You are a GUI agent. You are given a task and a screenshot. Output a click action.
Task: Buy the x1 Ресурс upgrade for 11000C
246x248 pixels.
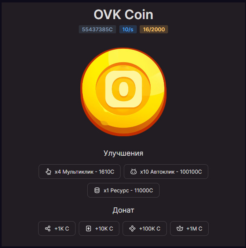coord(123,190)
